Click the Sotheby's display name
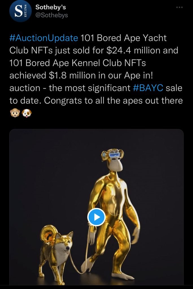The height and width of the screenshot is (289, 193). coord(51,7)
